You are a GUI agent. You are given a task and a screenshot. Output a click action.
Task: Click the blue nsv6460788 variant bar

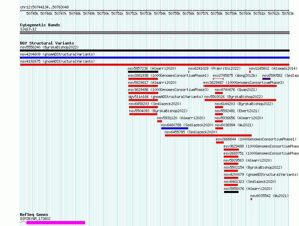[x=175, y=128]
